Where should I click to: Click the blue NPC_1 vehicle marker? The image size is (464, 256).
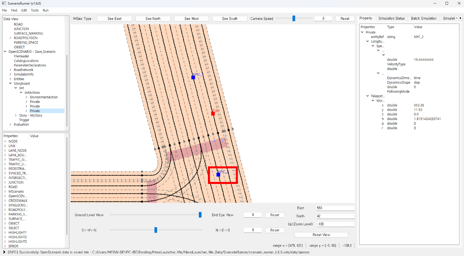(x=193, y=78)
